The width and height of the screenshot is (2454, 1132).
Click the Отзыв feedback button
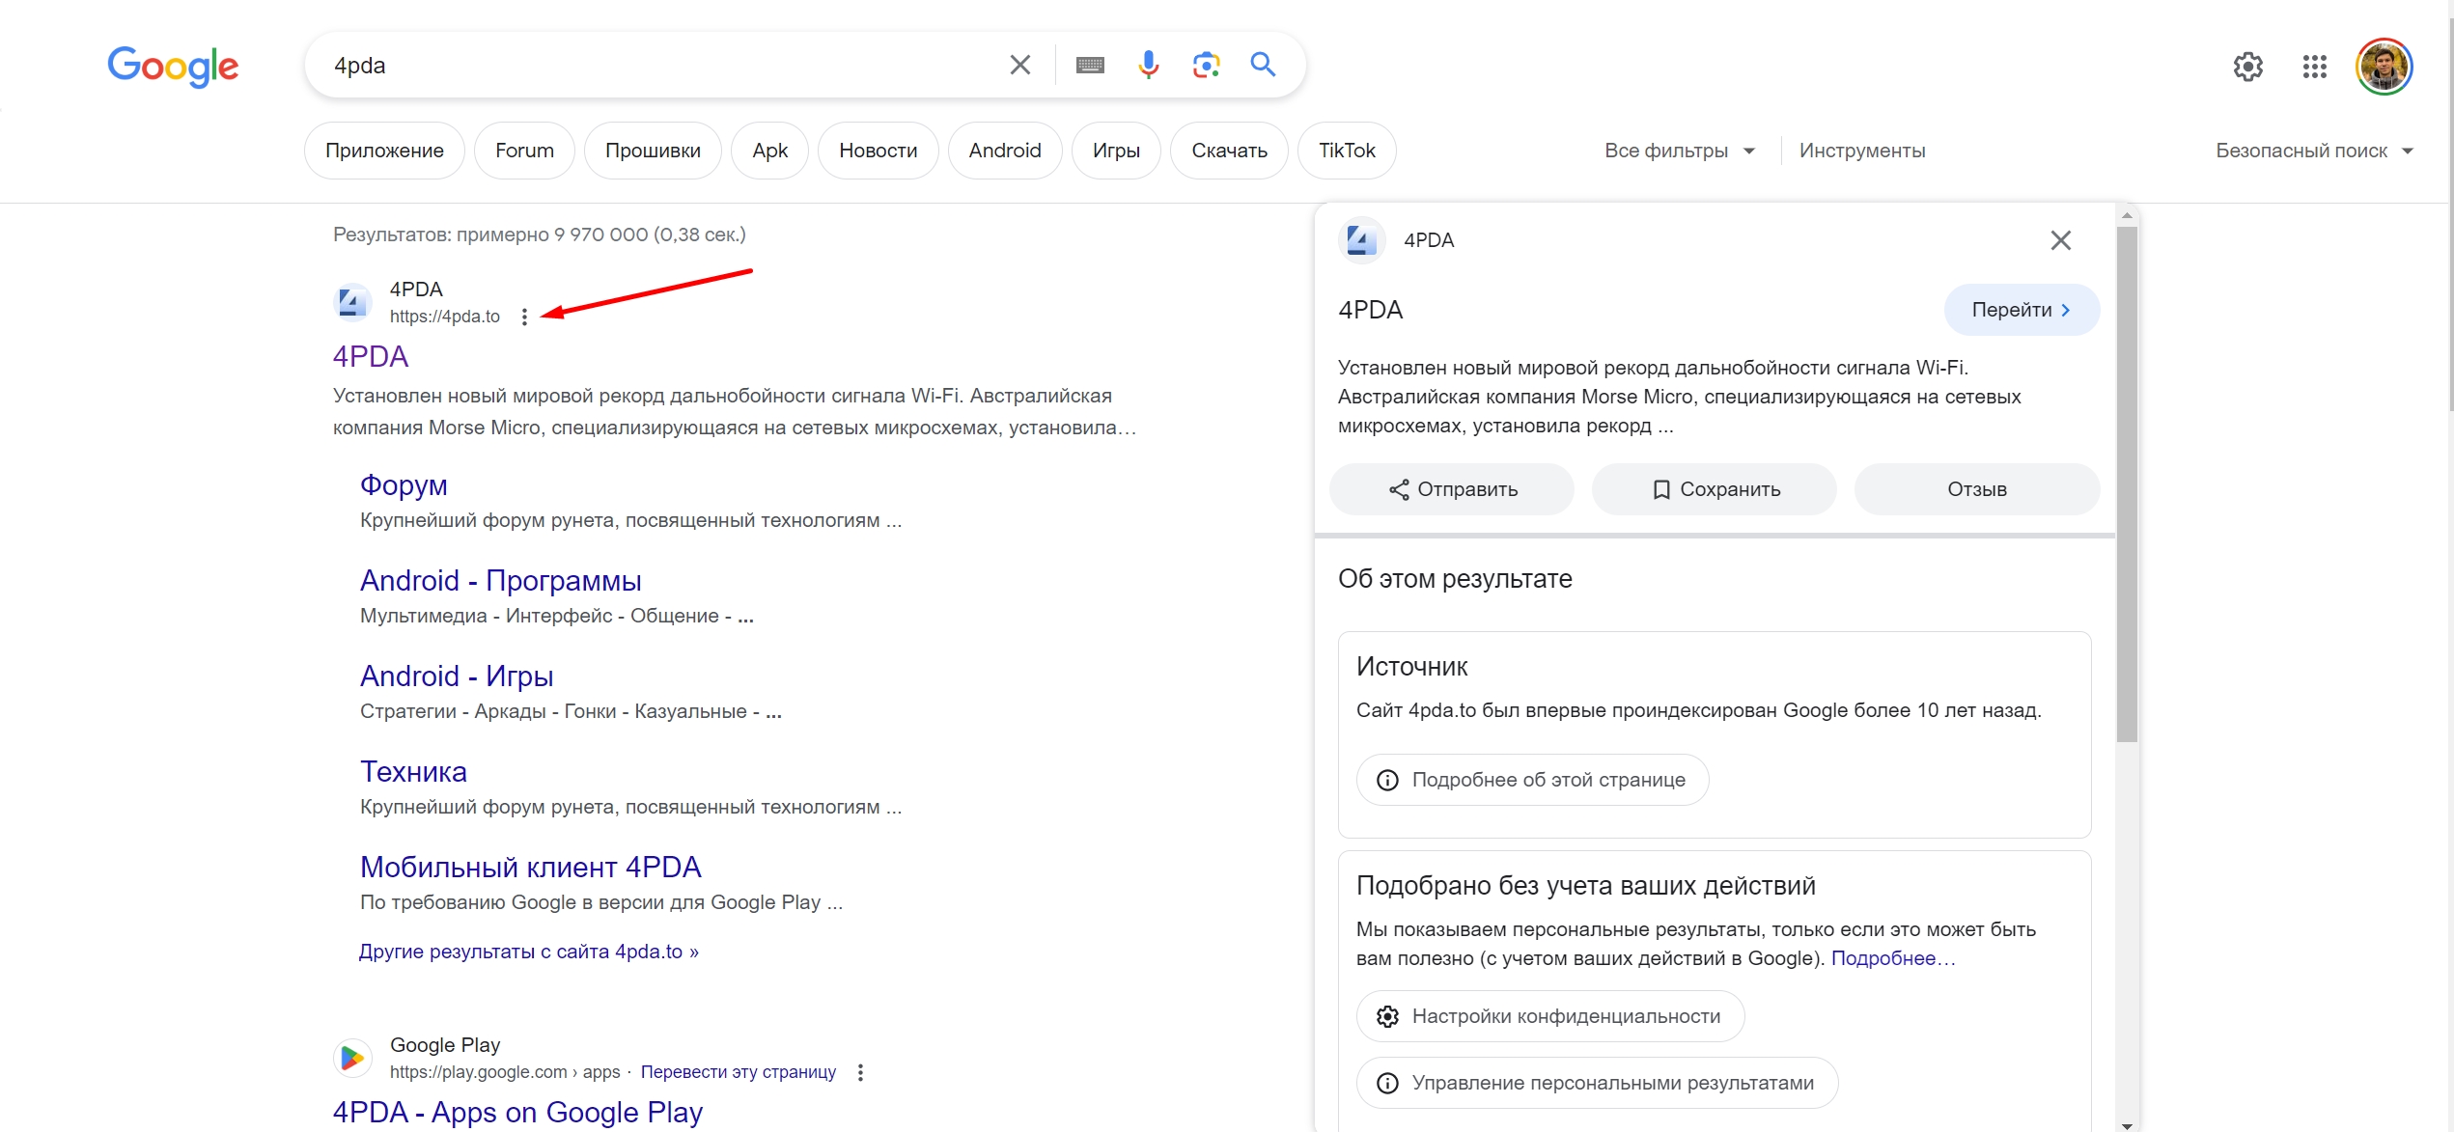1977,489
